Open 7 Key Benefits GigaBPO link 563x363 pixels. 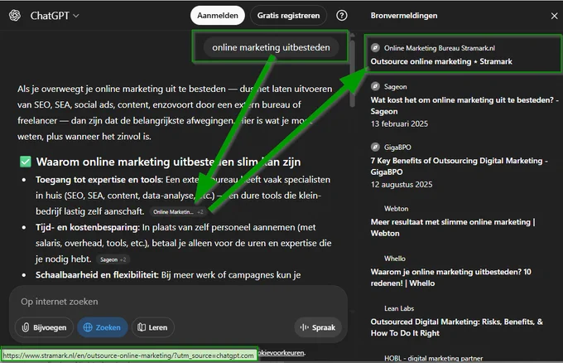coord(459,166)
